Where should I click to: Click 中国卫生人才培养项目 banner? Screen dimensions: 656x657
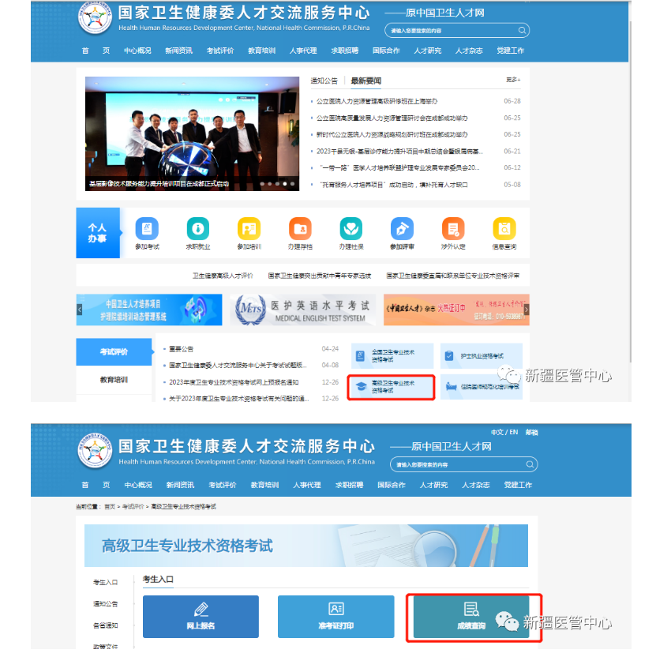click(149, 310)
